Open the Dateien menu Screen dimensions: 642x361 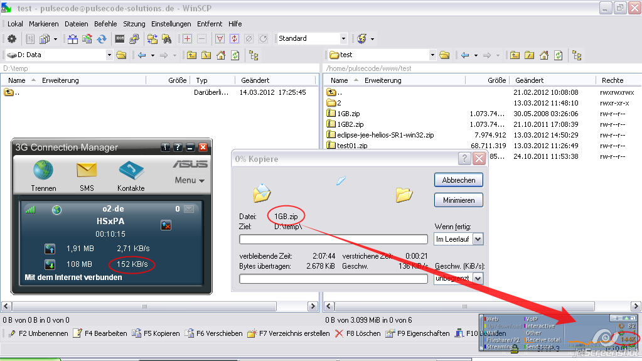pyautogui.click(x=76, y=24)
